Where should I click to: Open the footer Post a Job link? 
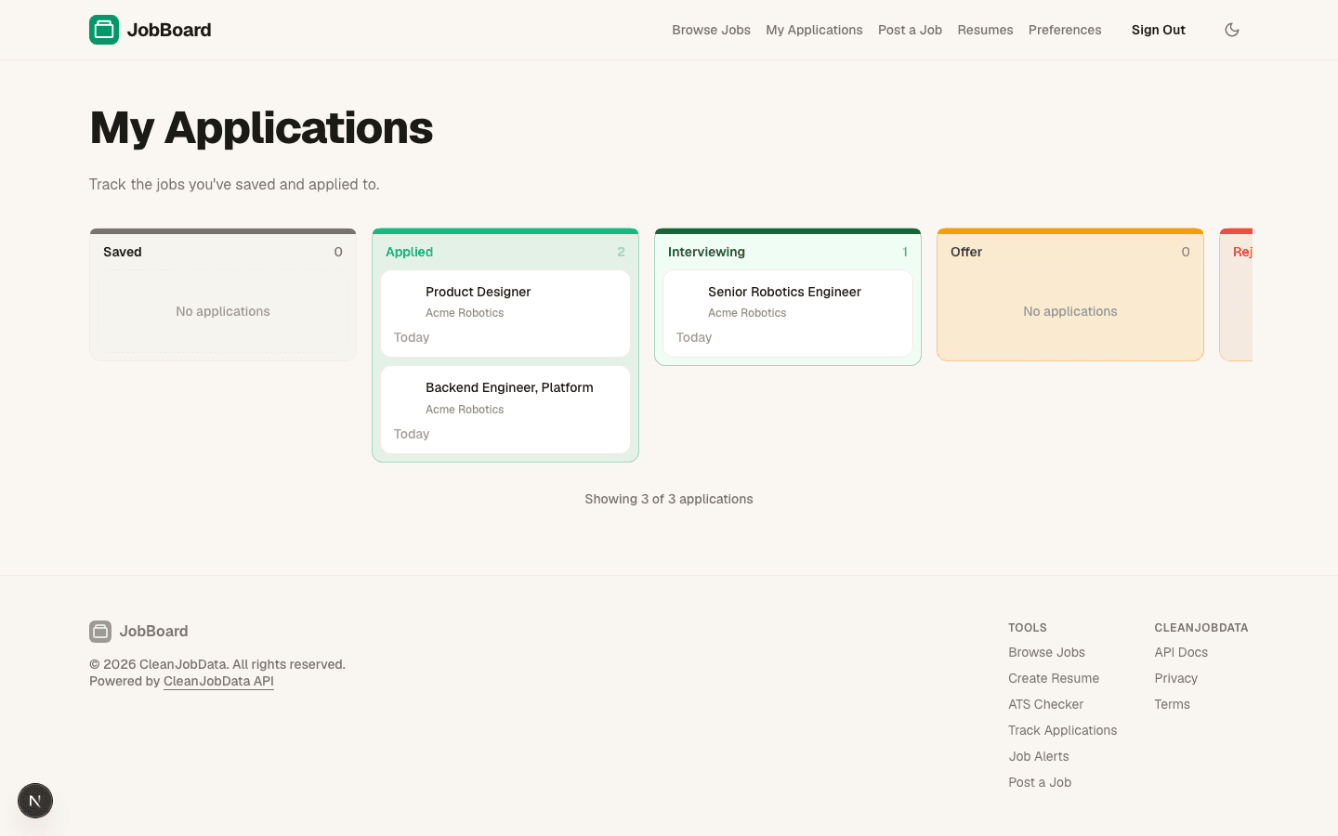(1040, 782)
